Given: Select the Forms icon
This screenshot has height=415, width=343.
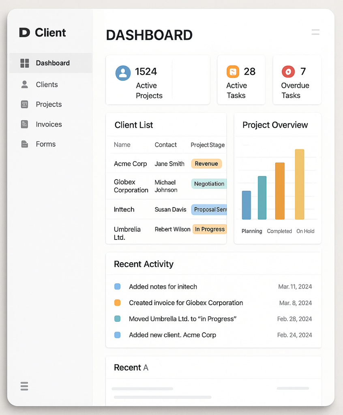Looking at the screenshot, I should (24, 144).
